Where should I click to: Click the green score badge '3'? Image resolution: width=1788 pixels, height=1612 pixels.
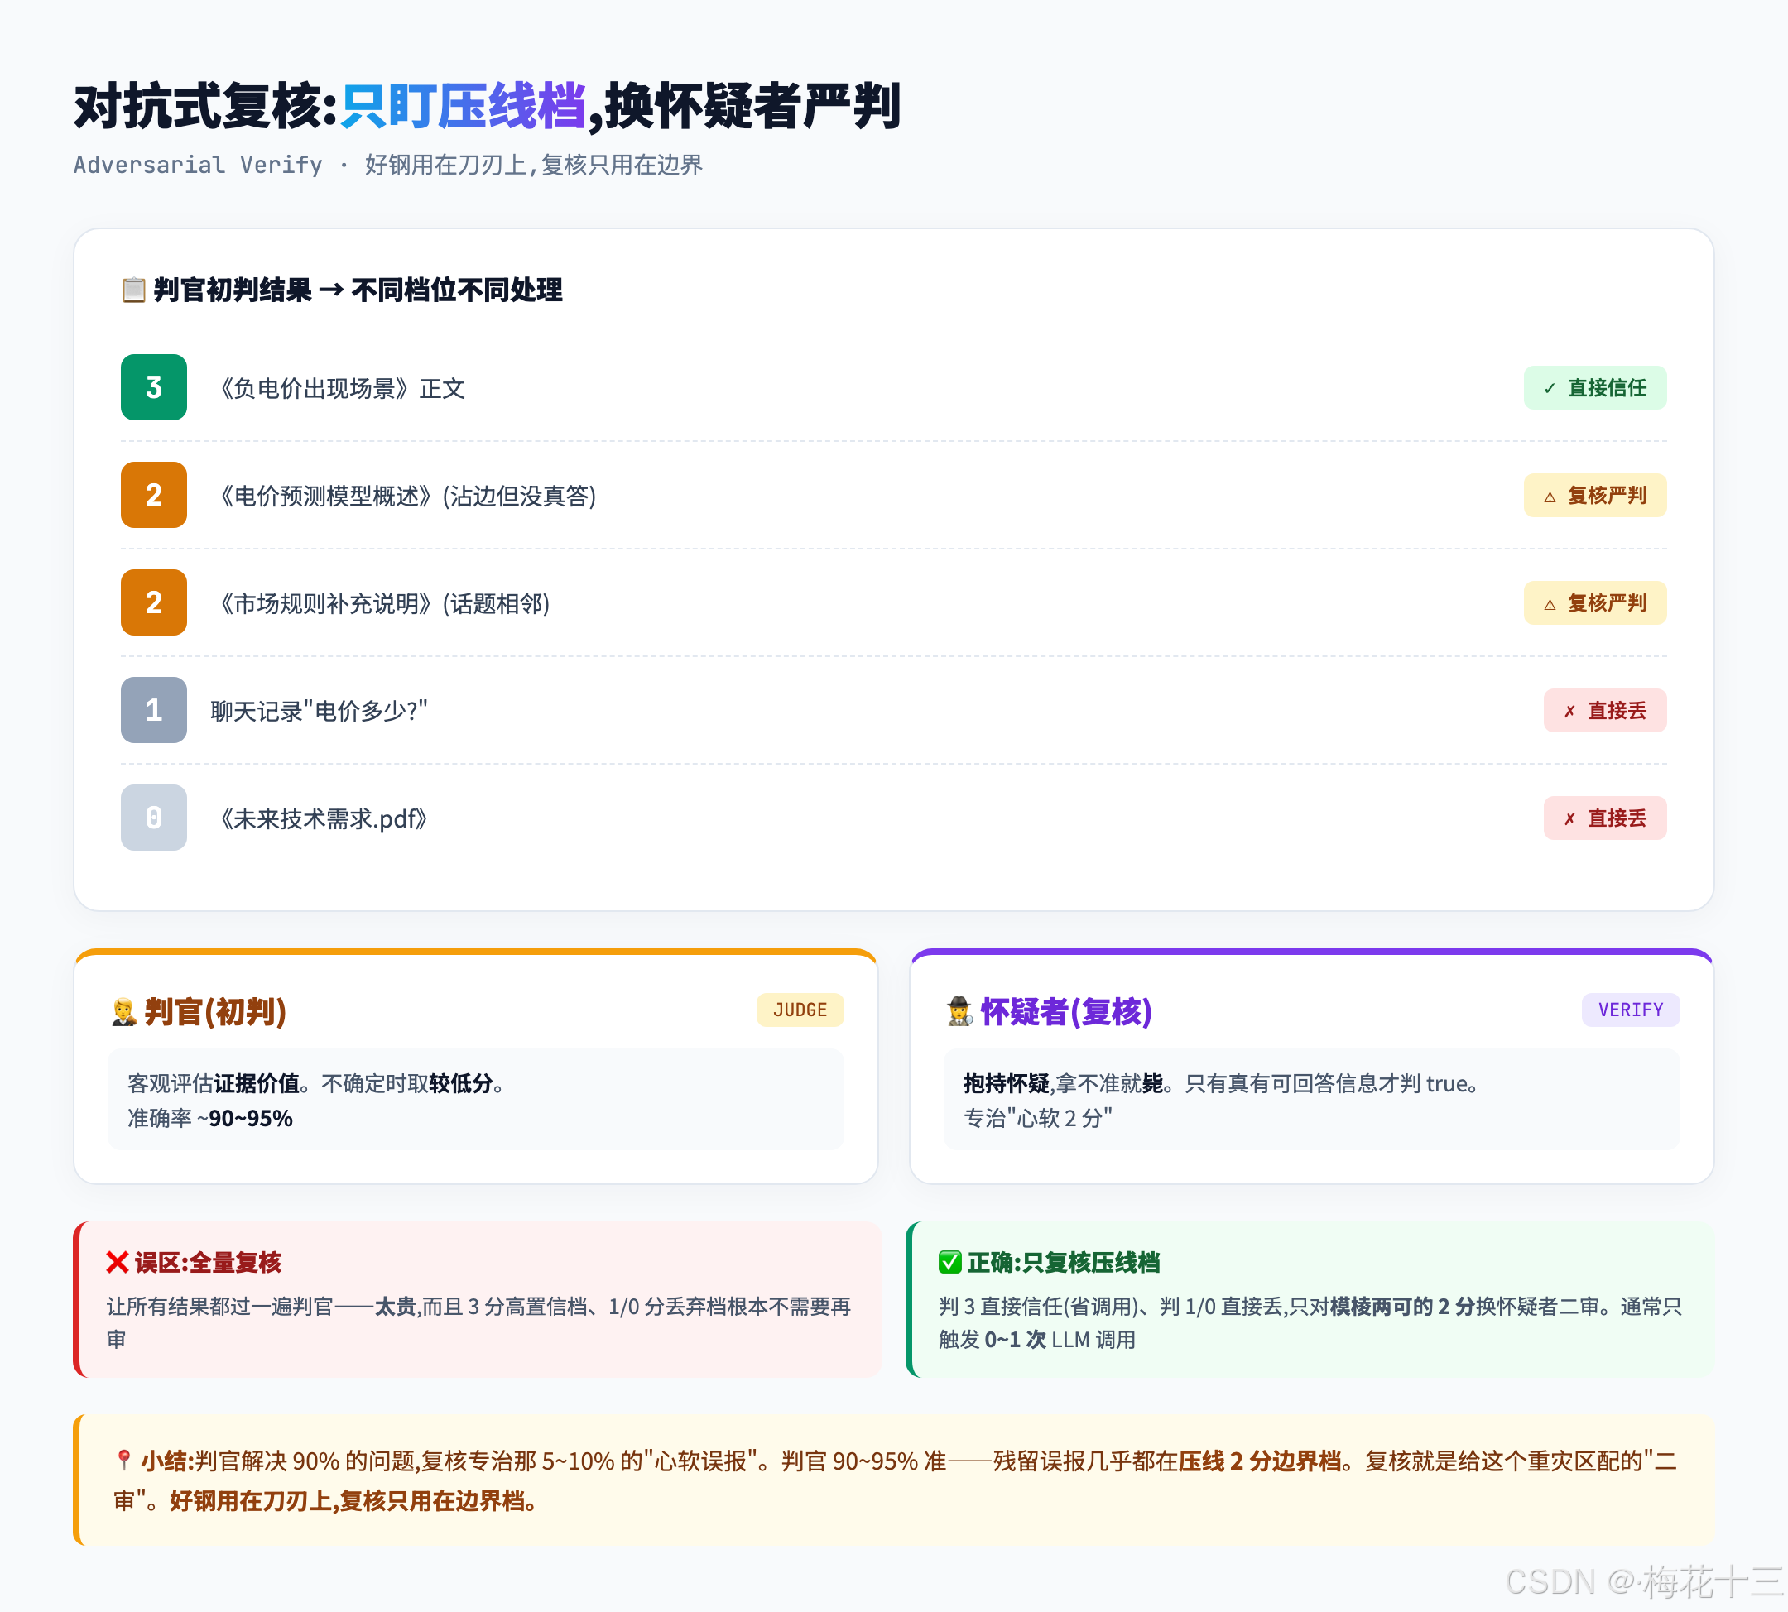pyautogui.click(x=153, y=387)
